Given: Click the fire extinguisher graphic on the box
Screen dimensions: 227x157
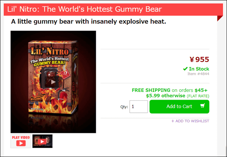Looking at the screenshot, I should coord(63,95).
